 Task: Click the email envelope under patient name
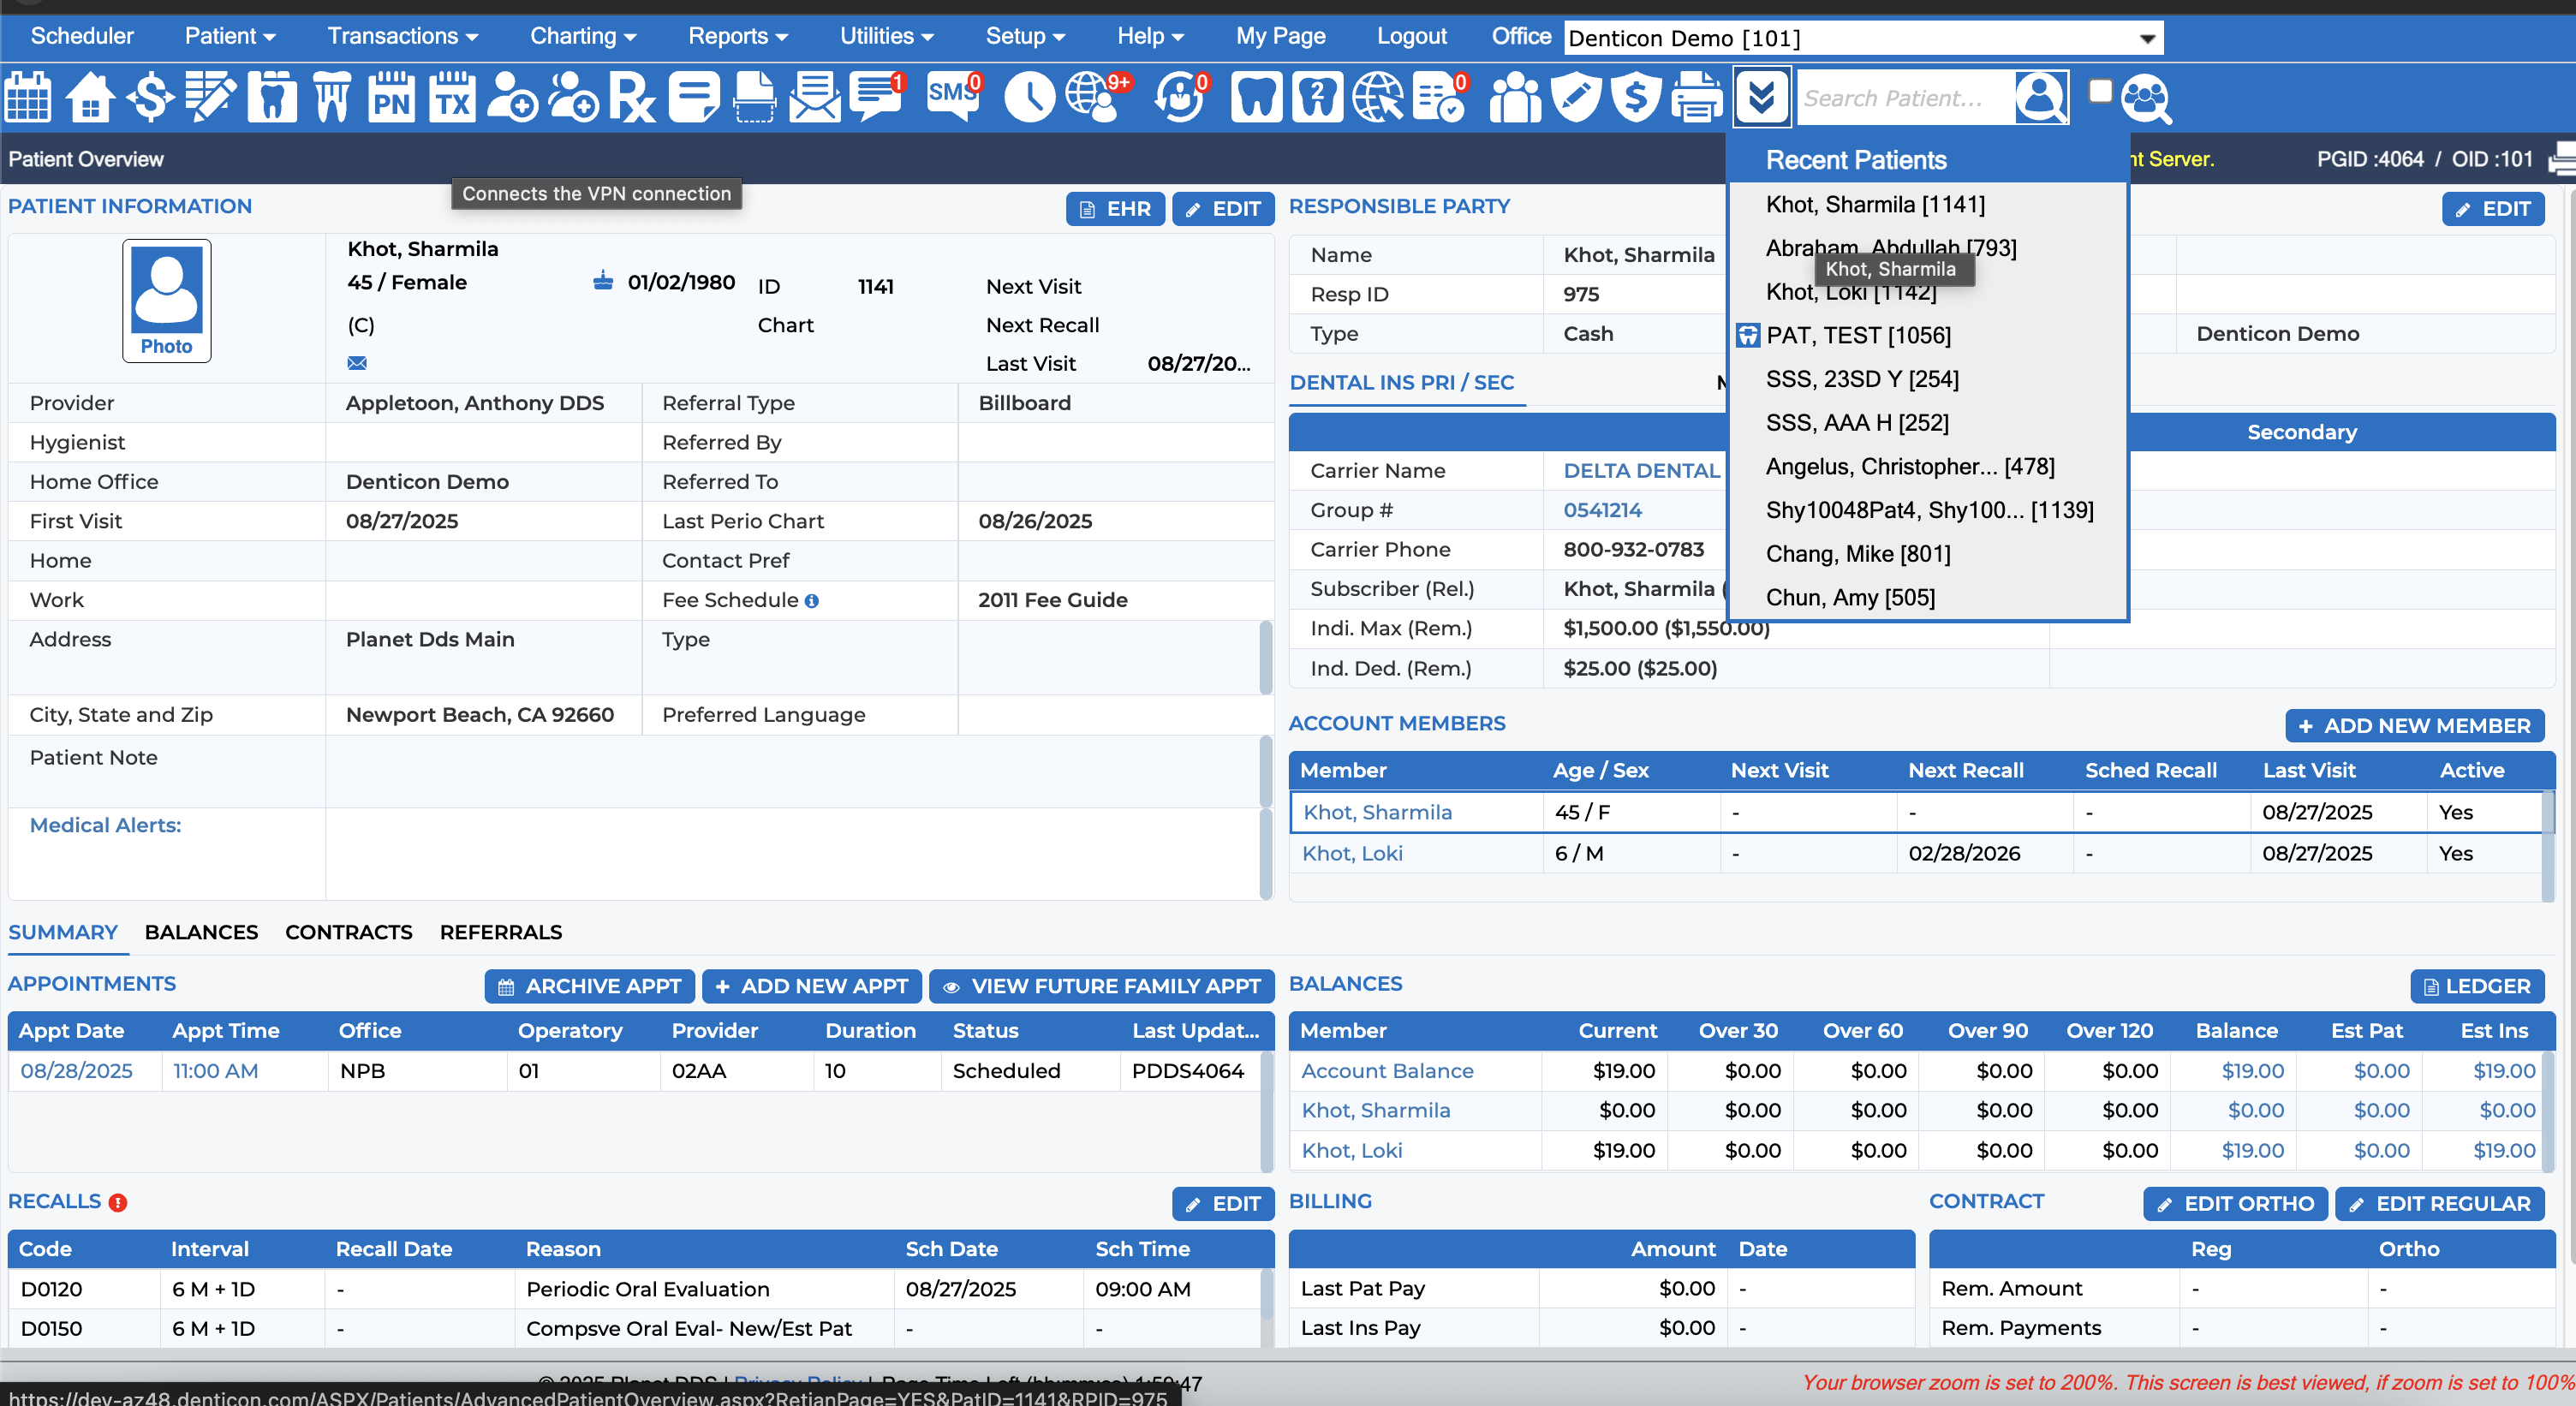357,363
